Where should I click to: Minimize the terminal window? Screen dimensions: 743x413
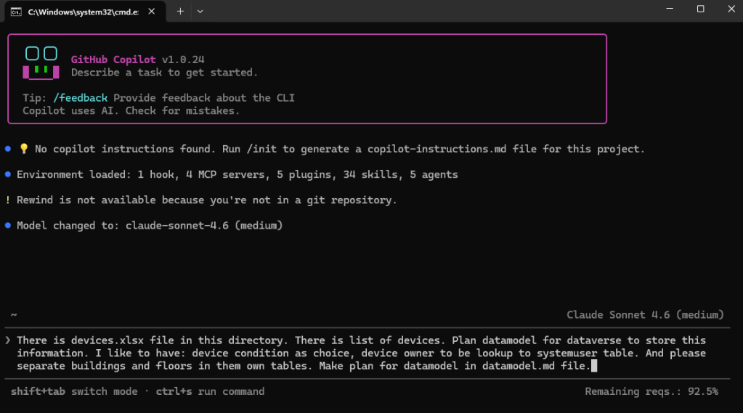click(x=667, y=9)
